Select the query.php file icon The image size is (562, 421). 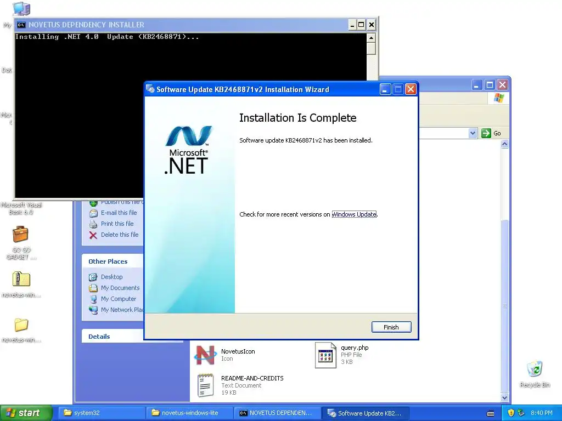click(x=325, y=355)
